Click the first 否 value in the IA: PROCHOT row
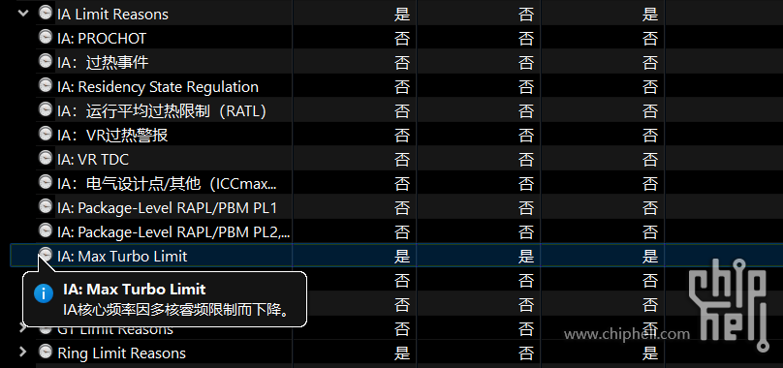 pyautogui.click(x=402, y=39)
